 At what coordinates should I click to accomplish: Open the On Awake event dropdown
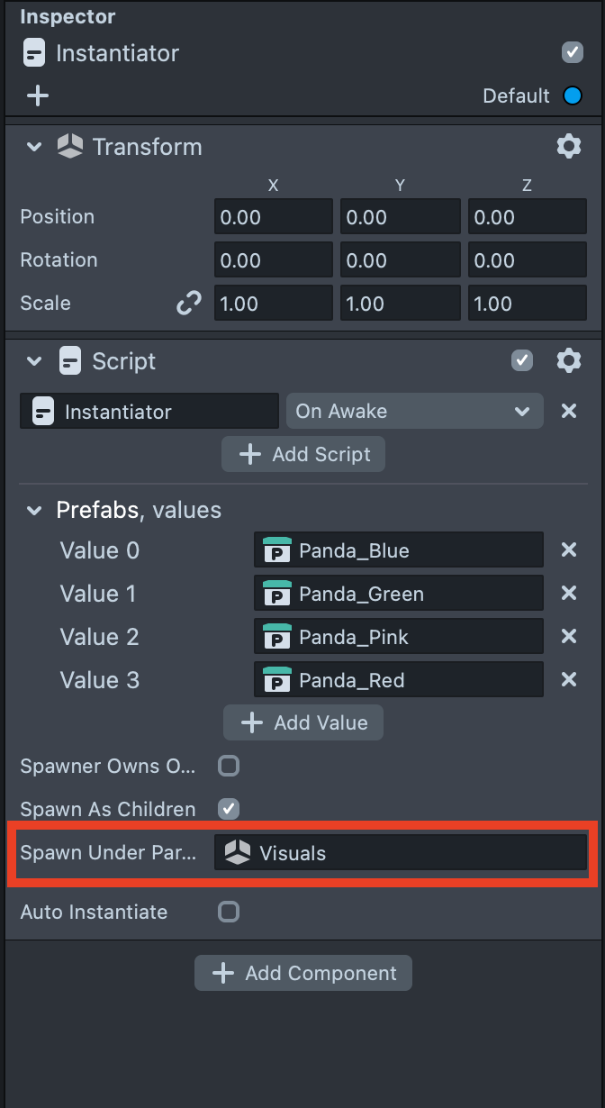tap(414, 411)
